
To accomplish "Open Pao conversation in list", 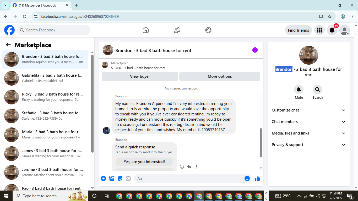I will (x=45, y=187).
